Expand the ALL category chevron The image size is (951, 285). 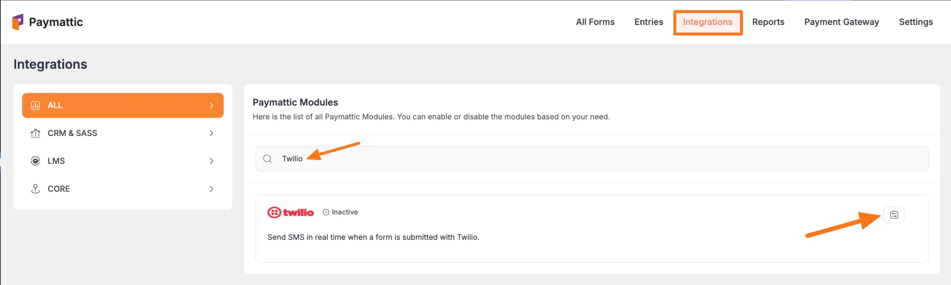coord(211,106)
